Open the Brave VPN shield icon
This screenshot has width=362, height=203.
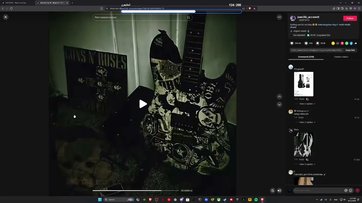coord(351,8)
